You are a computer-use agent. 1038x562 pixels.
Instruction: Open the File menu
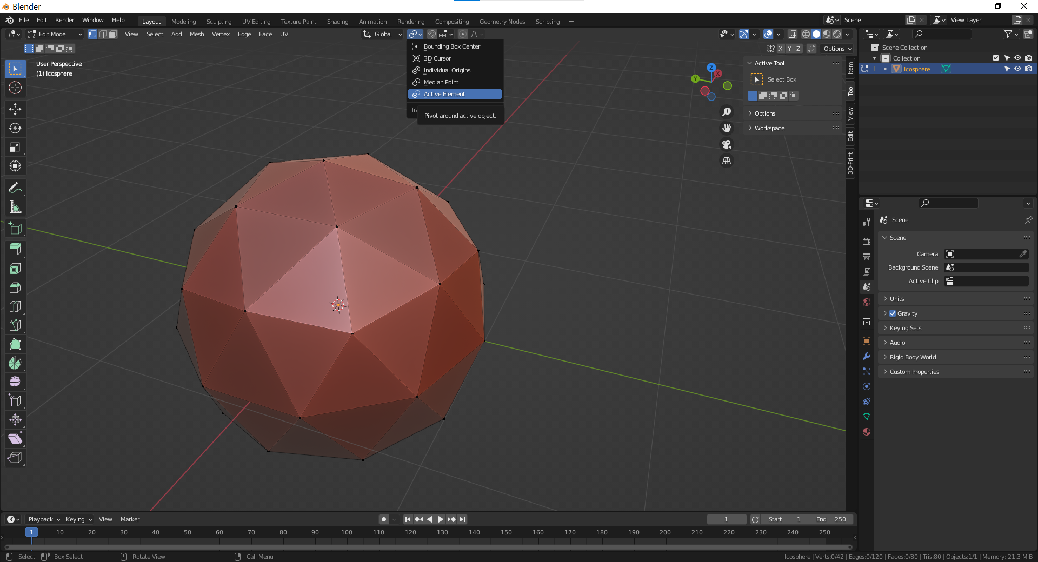pos(24,20)
